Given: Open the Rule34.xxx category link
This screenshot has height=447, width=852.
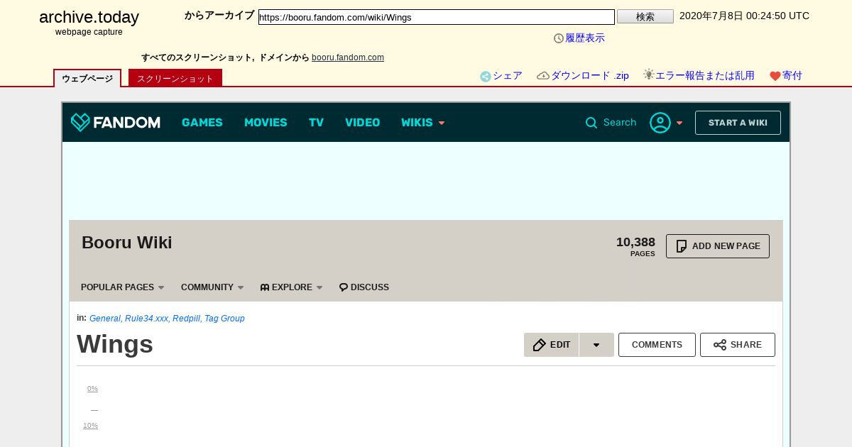Looking at the screenshot, I should click(146, 319).
